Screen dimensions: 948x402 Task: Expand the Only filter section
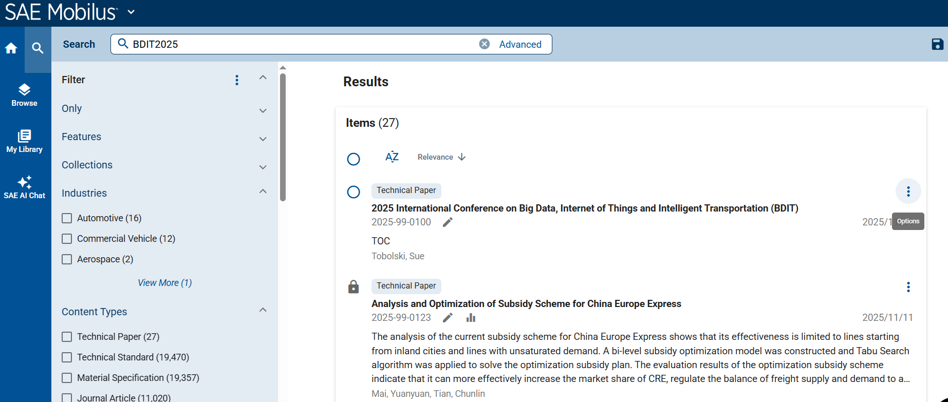tap(263, 110)
